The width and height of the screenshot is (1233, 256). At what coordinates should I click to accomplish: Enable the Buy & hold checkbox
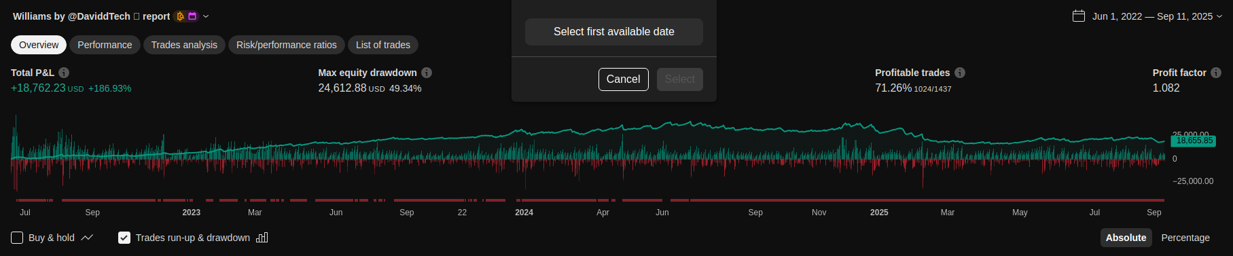[17, 238]
